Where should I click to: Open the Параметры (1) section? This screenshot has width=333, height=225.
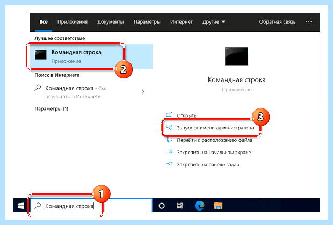(x=51, y=109)
